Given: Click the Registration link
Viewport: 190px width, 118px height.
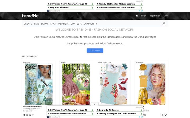Looking at the screenshot, I should click(x=155, y=16).
